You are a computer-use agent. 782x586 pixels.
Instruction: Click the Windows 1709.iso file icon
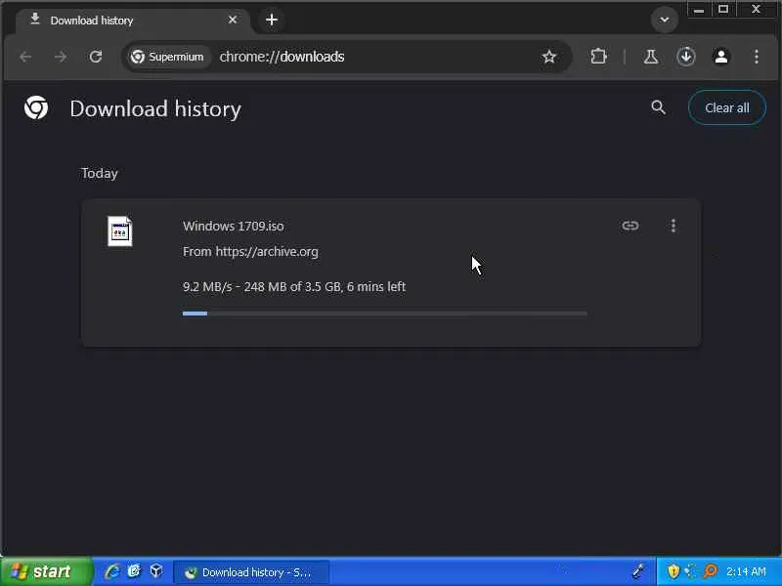coord(120,231)
